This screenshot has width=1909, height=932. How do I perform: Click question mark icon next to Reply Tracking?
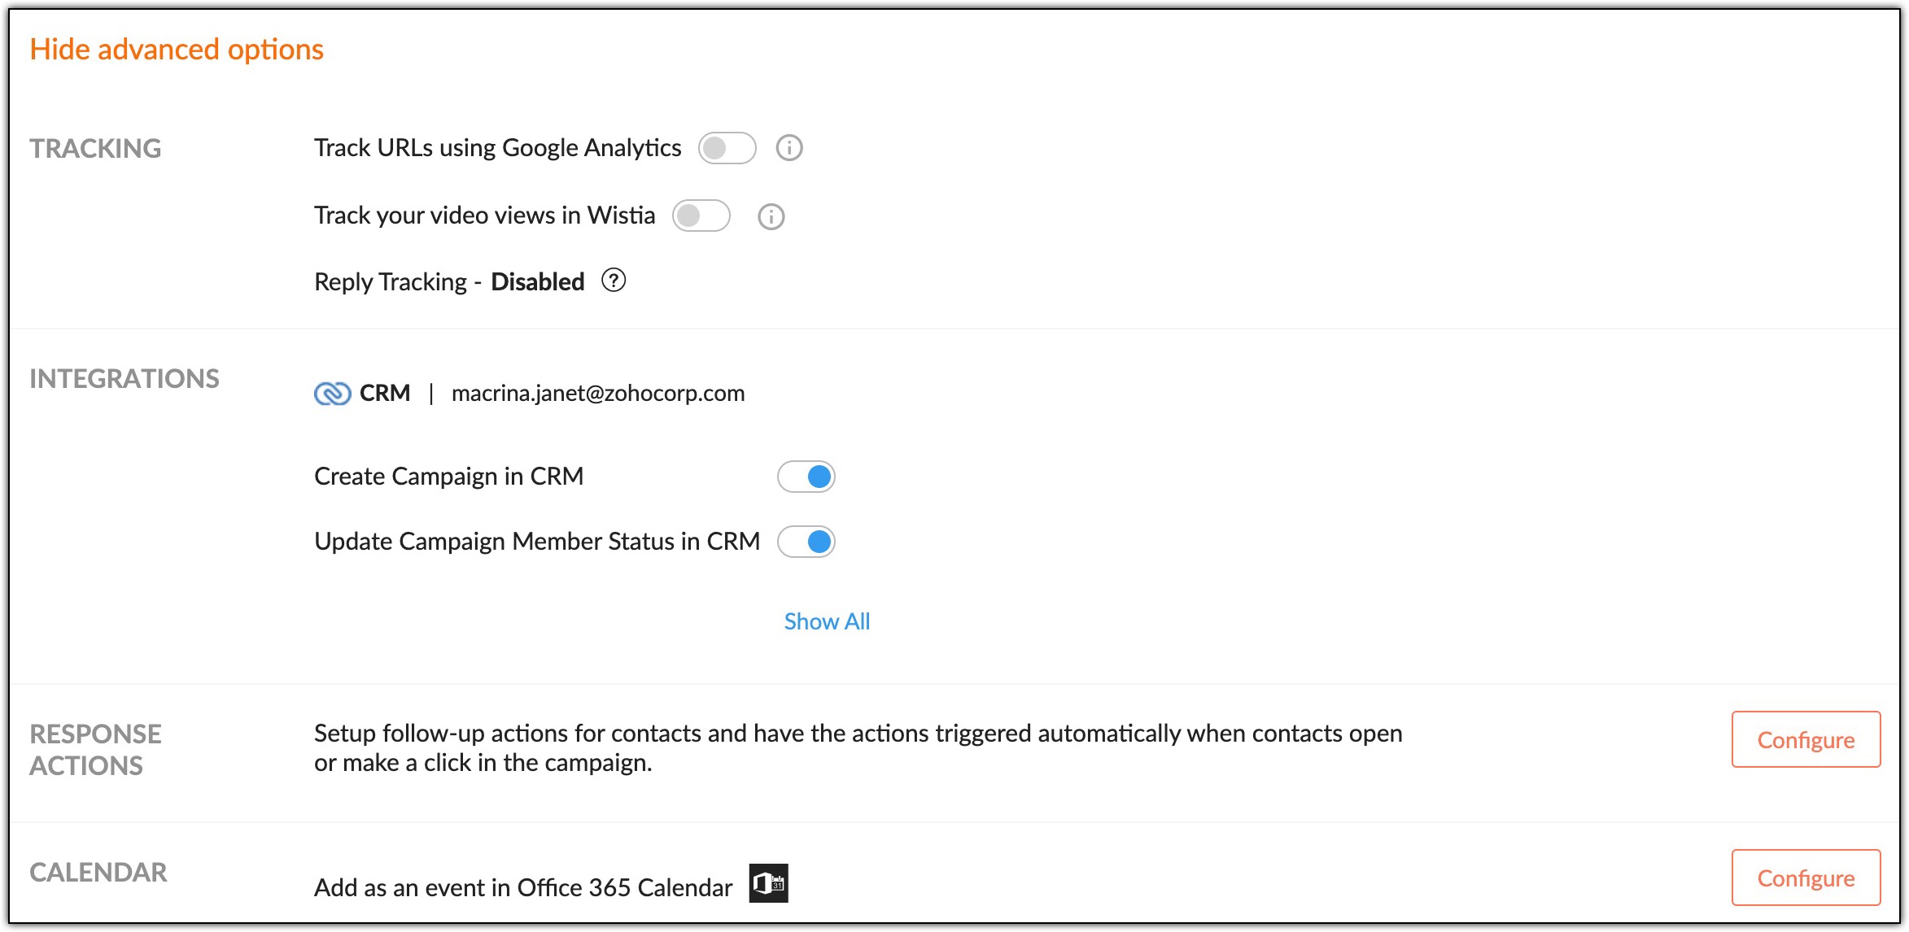(x=614, y=281)
